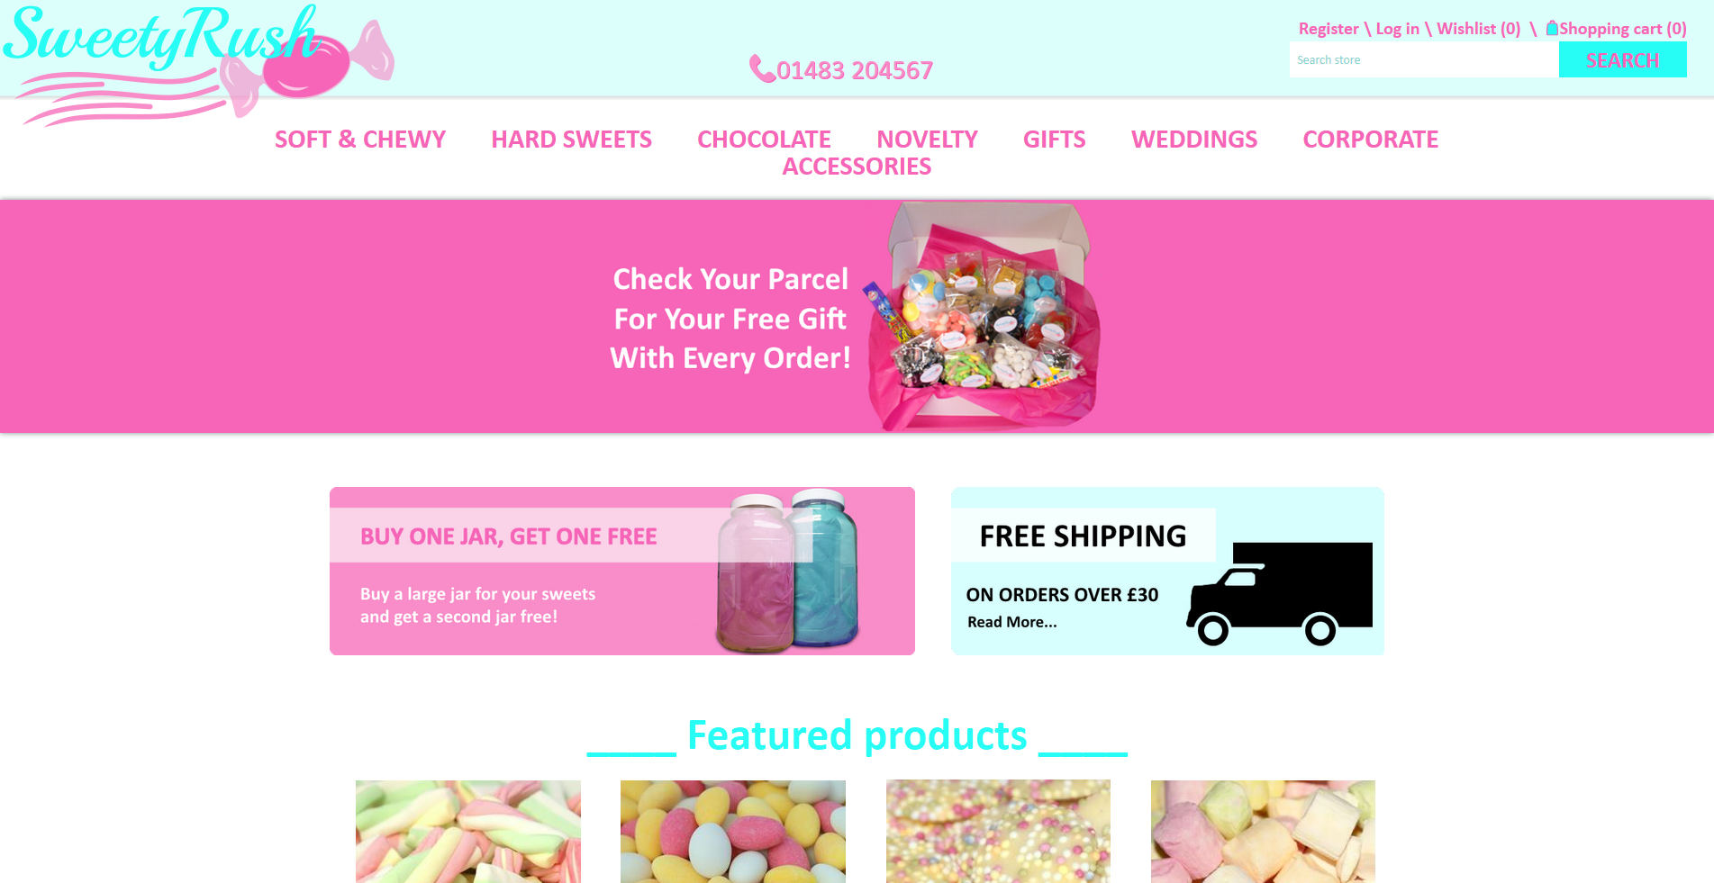Click into the Search store field

pyautogui.click(x=1424, y=59)
